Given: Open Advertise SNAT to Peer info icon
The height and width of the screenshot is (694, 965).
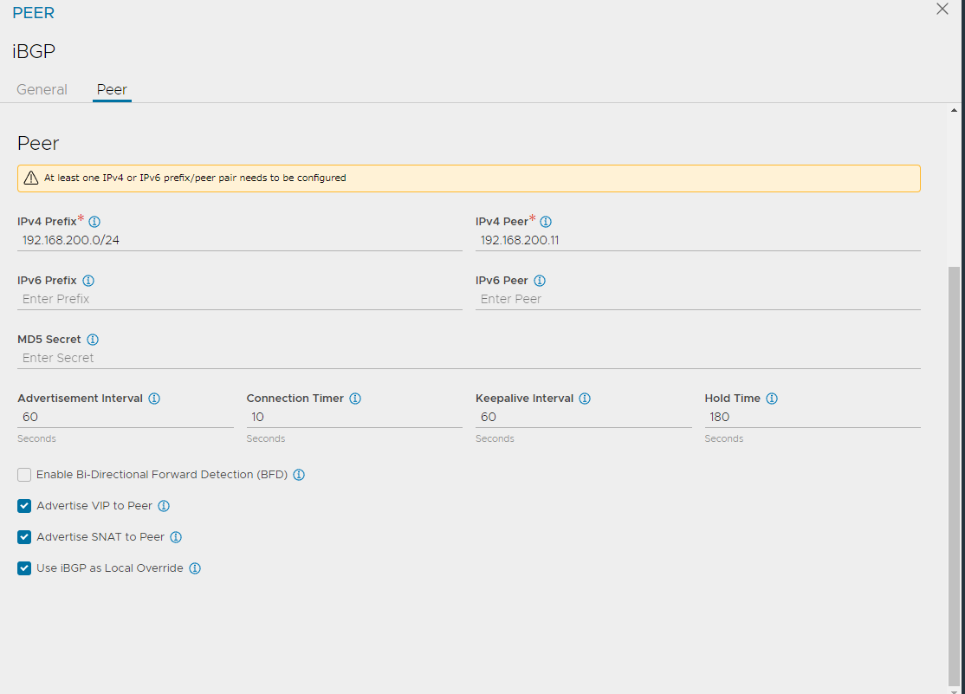Looking at the screenshot, I should point(176,537).
